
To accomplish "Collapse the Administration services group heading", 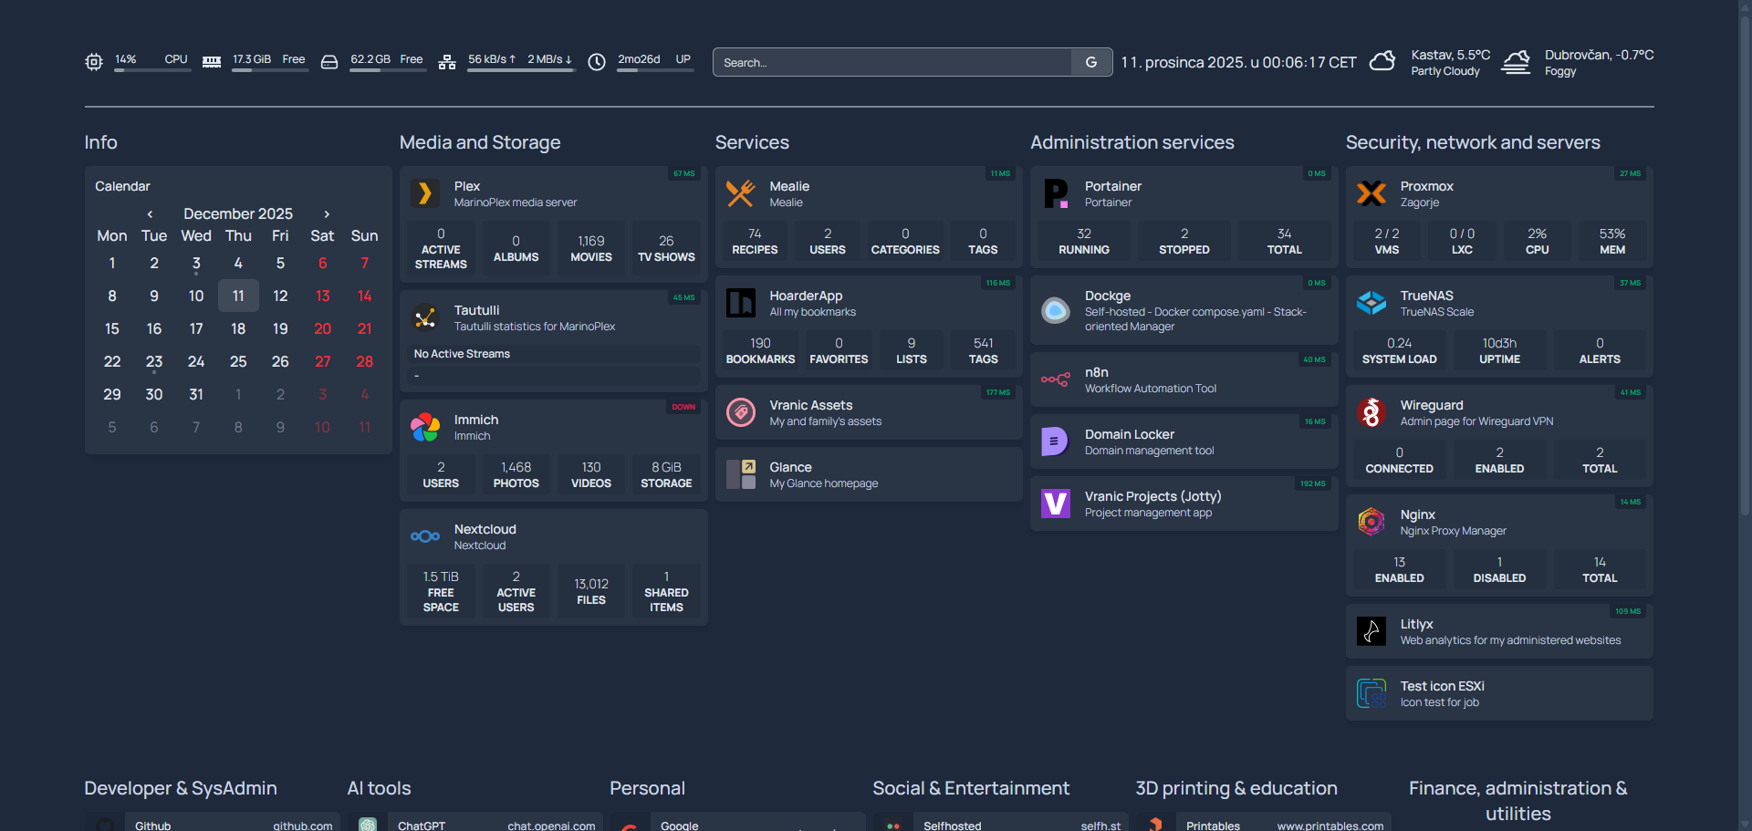I will click(x=1131, y=142).
